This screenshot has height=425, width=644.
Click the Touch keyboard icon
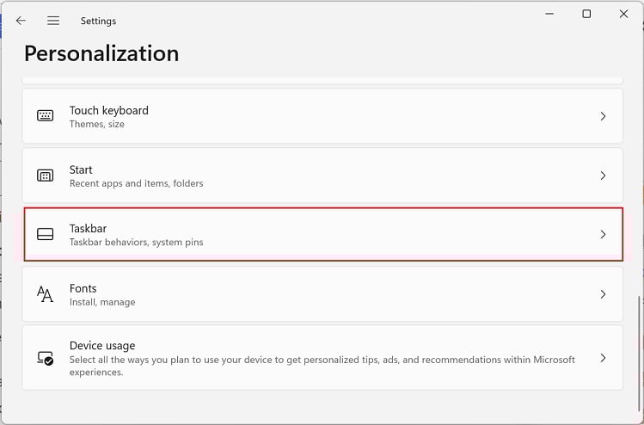(46, 116)
